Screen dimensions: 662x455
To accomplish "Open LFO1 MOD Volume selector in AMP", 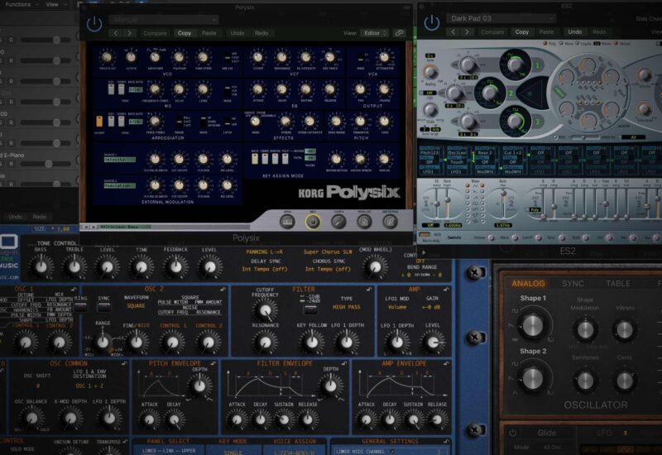I will [x=397, y=307].
